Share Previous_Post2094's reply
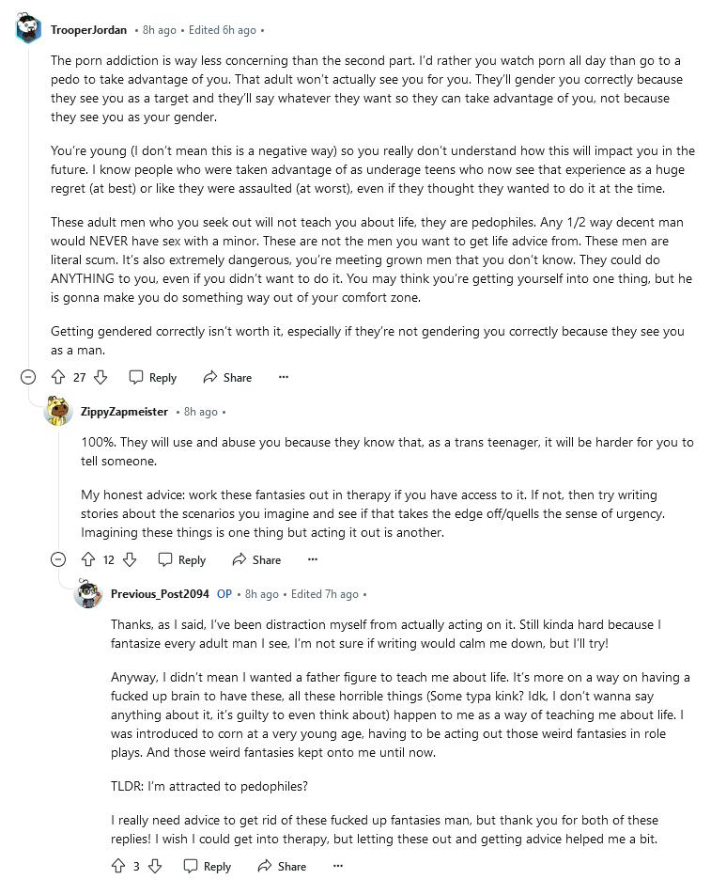 click(282, 866)
